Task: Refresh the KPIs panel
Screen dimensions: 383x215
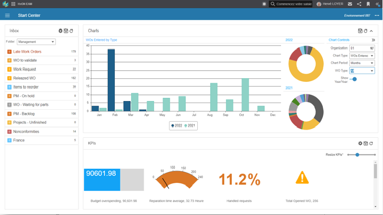Action: click(x=371, y=144)
